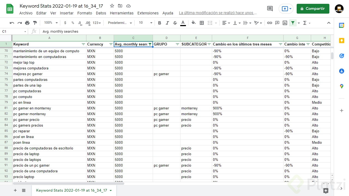349x196 pixels.
Task: Expand the zoom 100% dropdown
Action: 51,23
